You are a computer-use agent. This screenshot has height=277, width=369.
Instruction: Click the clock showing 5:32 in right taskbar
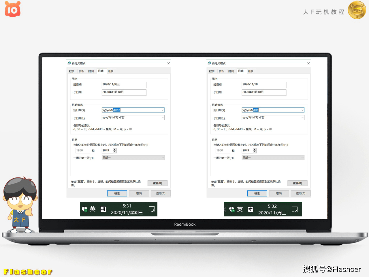(x=272, y=206)
